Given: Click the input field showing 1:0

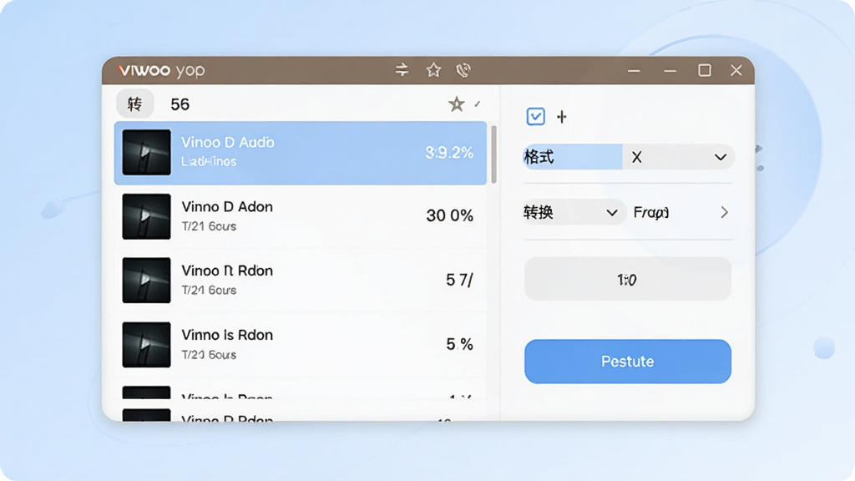Looking at the screenshot, I should [x=628, y=279].
